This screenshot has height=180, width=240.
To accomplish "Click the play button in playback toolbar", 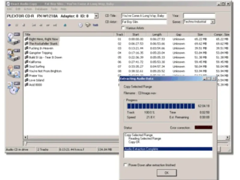I will click(x=10, y=25).
